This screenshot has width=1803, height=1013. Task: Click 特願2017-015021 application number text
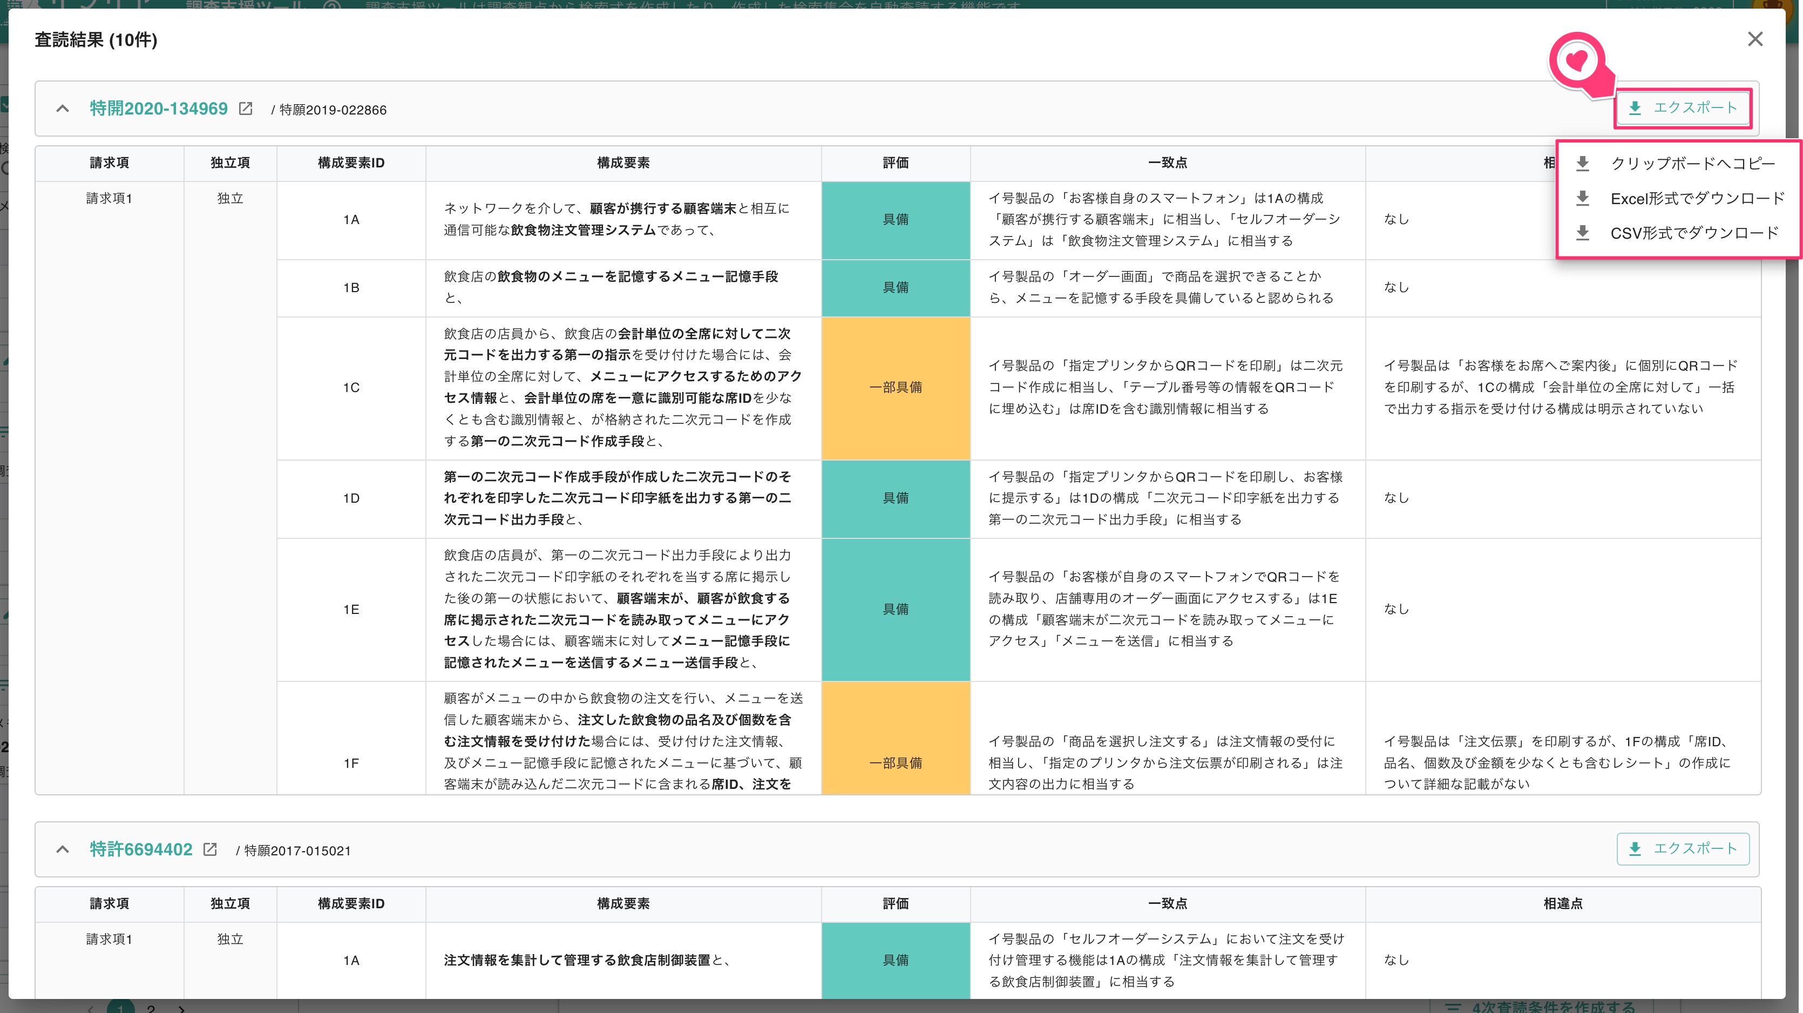(297, 850)
